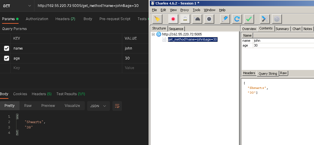Switch to the Raw sub-tab in Charles
Screen dimensions: 314x145
283,73
